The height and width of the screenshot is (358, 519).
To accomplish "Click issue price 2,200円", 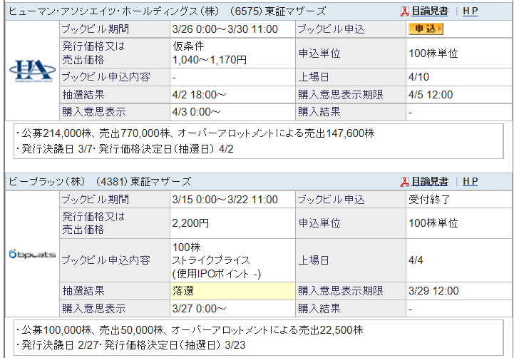I will coord(190,223).
